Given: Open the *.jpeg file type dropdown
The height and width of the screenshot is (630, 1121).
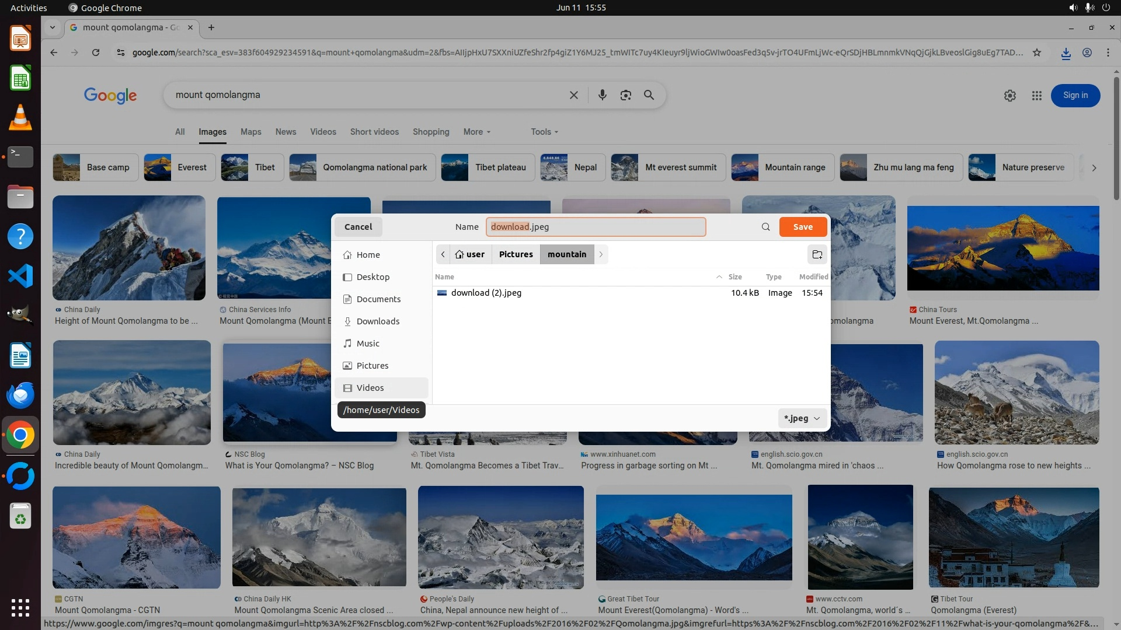Looking at the screenshot, I should [802, 418].
